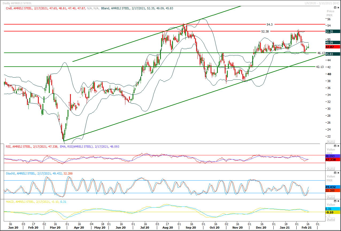Close the StochS indicator panel

(x=338, y=173)
